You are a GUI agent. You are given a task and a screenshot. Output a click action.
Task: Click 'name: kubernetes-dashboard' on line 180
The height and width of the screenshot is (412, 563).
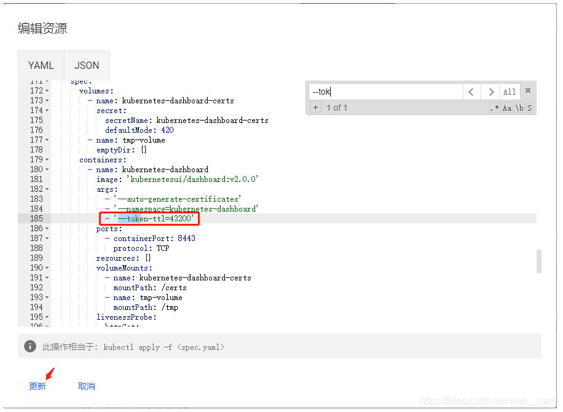click(x=152, y=170)
